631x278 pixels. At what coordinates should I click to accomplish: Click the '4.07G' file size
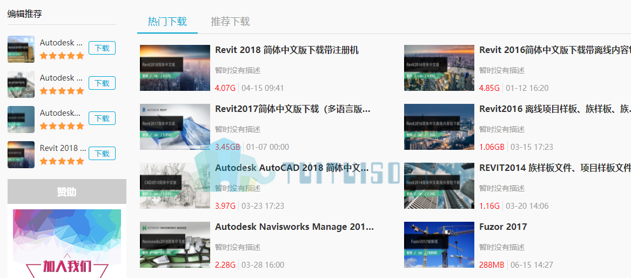(225, 88)
